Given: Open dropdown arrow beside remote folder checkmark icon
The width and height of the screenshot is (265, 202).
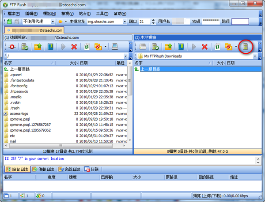Looking at the screenshot, I should click(x=105, y=47).
